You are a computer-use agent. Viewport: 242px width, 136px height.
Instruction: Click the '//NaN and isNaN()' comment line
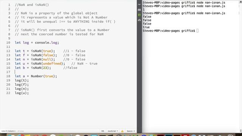(x=32, y=5)
